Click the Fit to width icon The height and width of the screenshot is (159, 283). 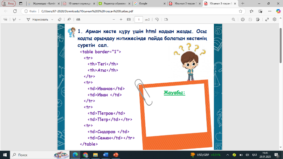(x=129, y=20)
